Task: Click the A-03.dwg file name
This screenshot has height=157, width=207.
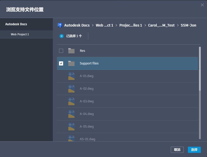Action: [x=87, y=101]
